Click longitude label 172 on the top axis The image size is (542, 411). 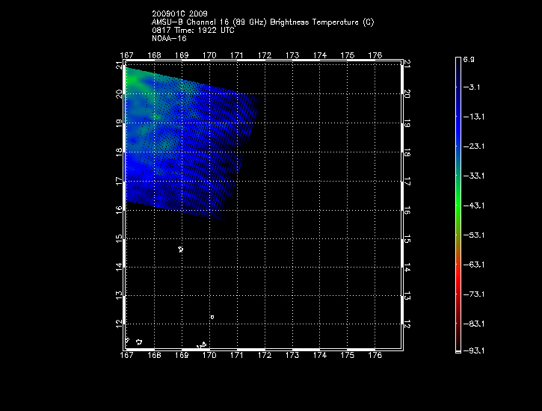pyautogui.click(x=265, y=55)
